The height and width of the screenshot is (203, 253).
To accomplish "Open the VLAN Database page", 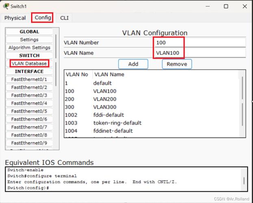I will click(x=29, y=63).
